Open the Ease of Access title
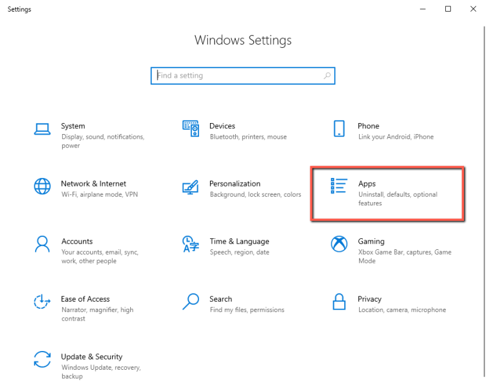Screen dimensions: 486x384 coord(86,299)
